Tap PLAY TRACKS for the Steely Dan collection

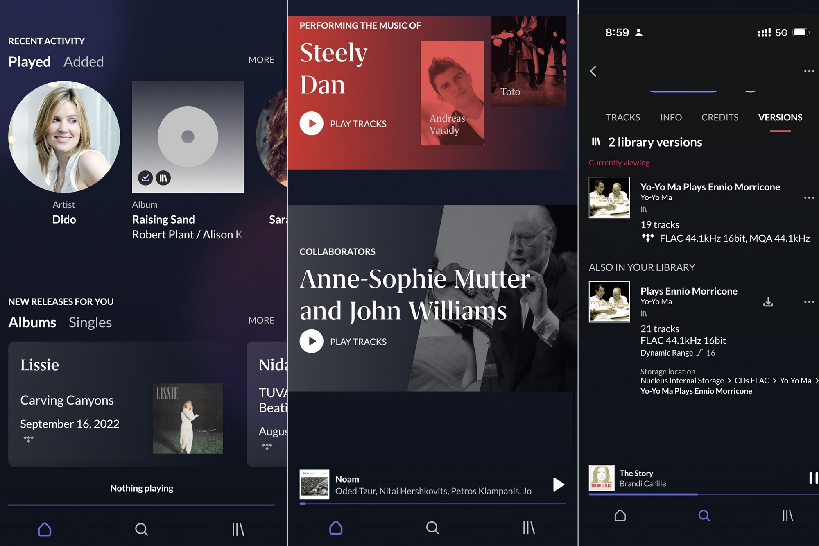point(311,123)
